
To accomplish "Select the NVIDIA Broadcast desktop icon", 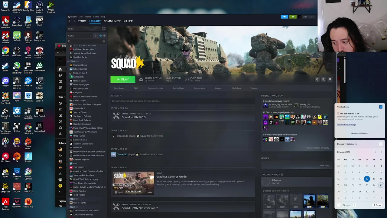I will point(51,7).
